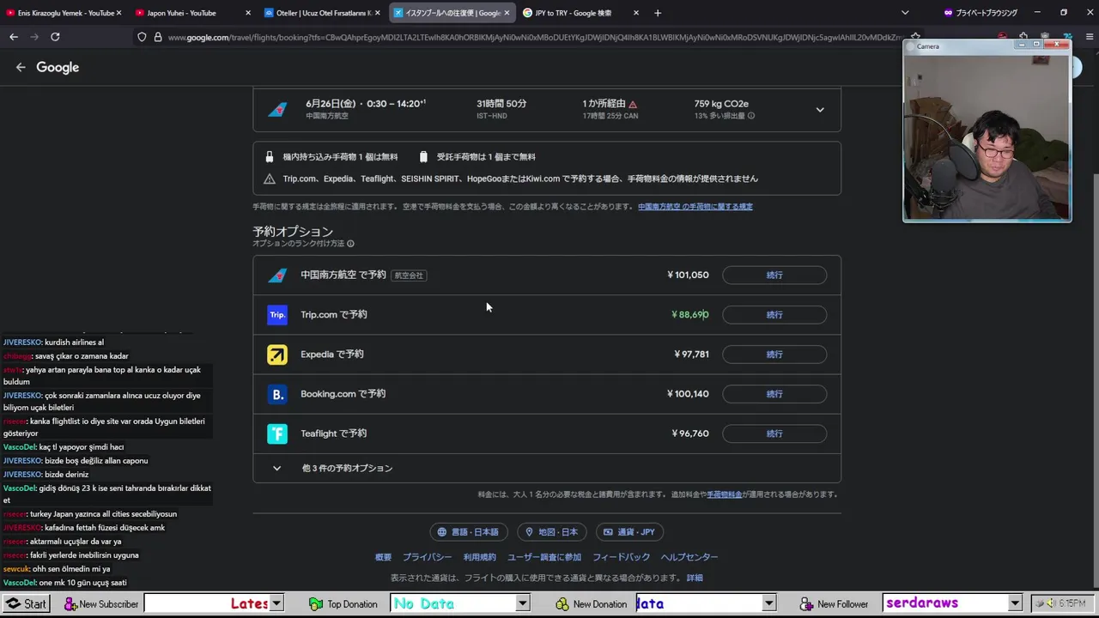Click the shield tracking protection icon

[142, 37]
